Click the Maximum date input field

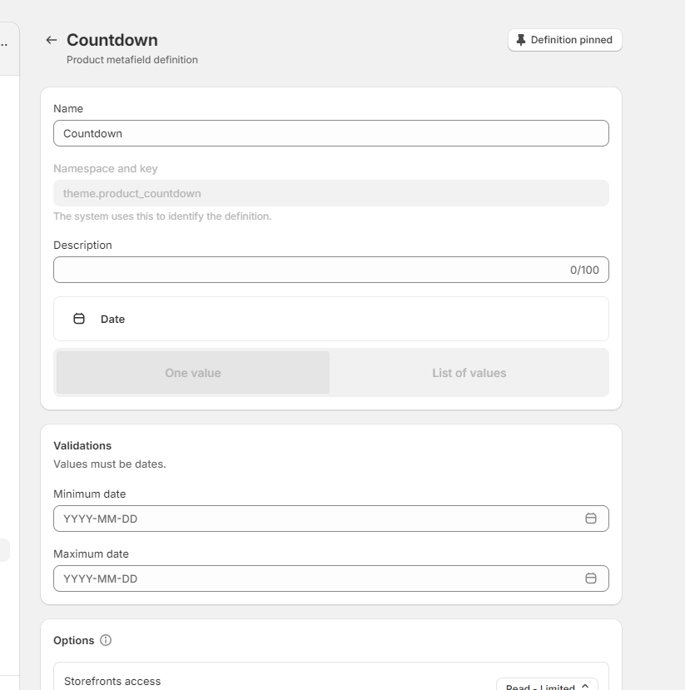click(316, 578)
